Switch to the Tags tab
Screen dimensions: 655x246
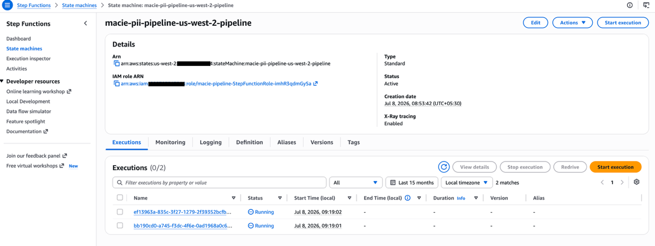point(354,142)
